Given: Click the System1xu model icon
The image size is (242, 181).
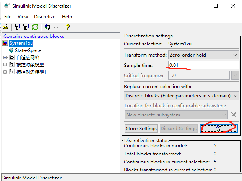Looking at the screenshot, I should [x=5, y=43].
